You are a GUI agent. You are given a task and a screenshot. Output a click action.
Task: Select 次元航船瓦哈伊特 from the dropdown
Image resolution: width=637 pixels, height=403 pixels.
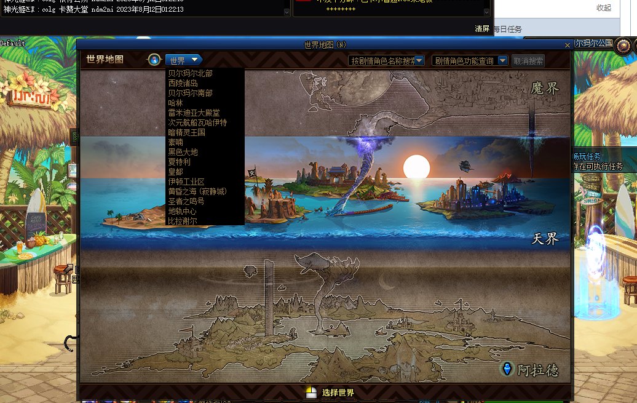point(197,122)
